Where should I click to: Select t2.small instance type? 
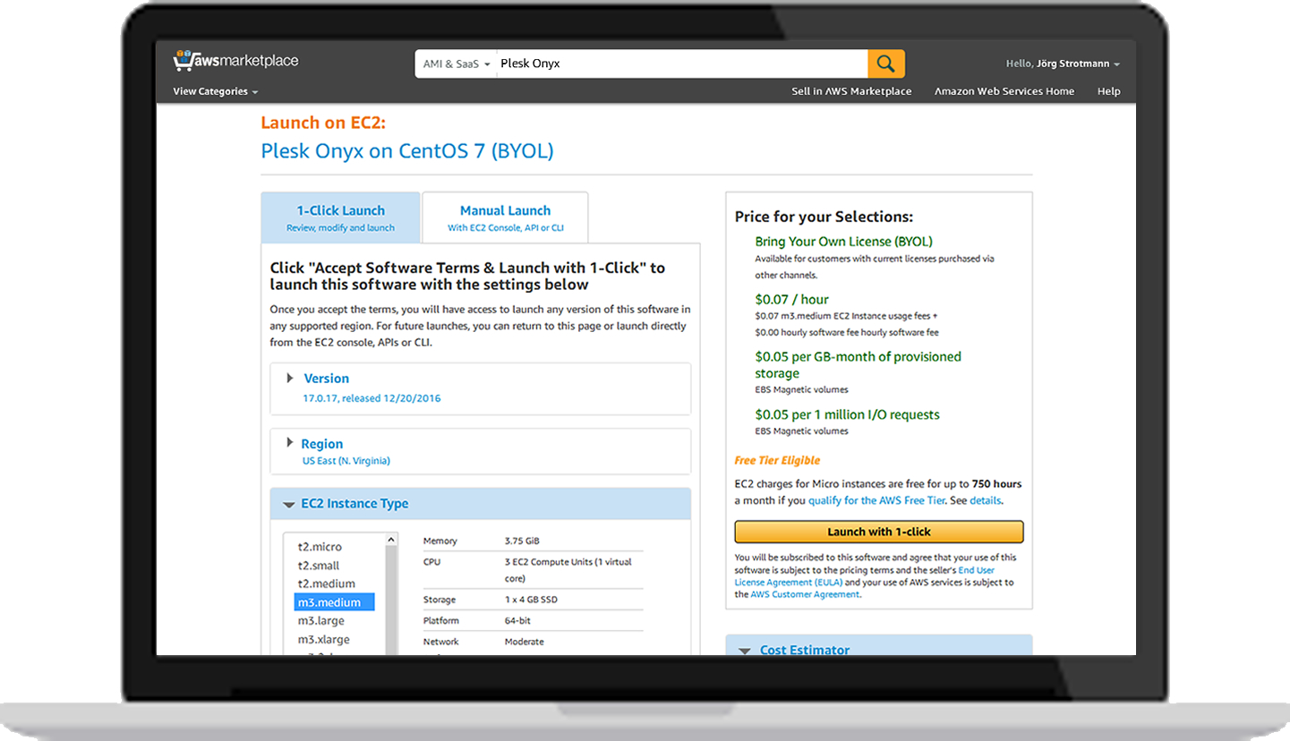tap(319, 566)
